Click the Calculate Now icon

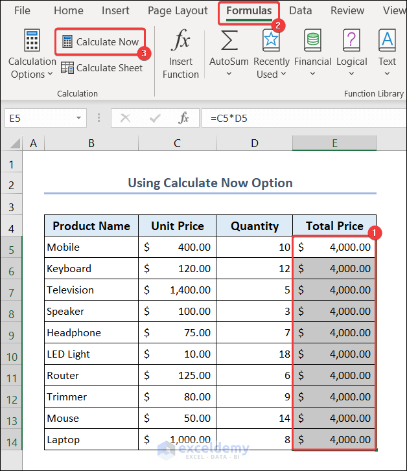pyautogui.click(x=67, y=42)
